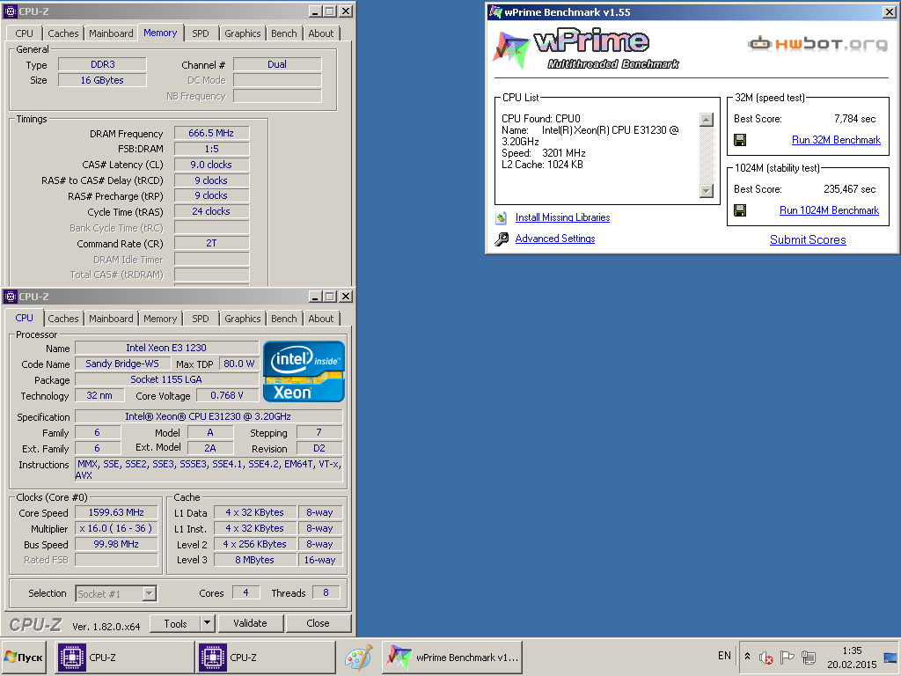
Task: Click the Core Voltage value 0.768 V
Action: tap(227, 395)
